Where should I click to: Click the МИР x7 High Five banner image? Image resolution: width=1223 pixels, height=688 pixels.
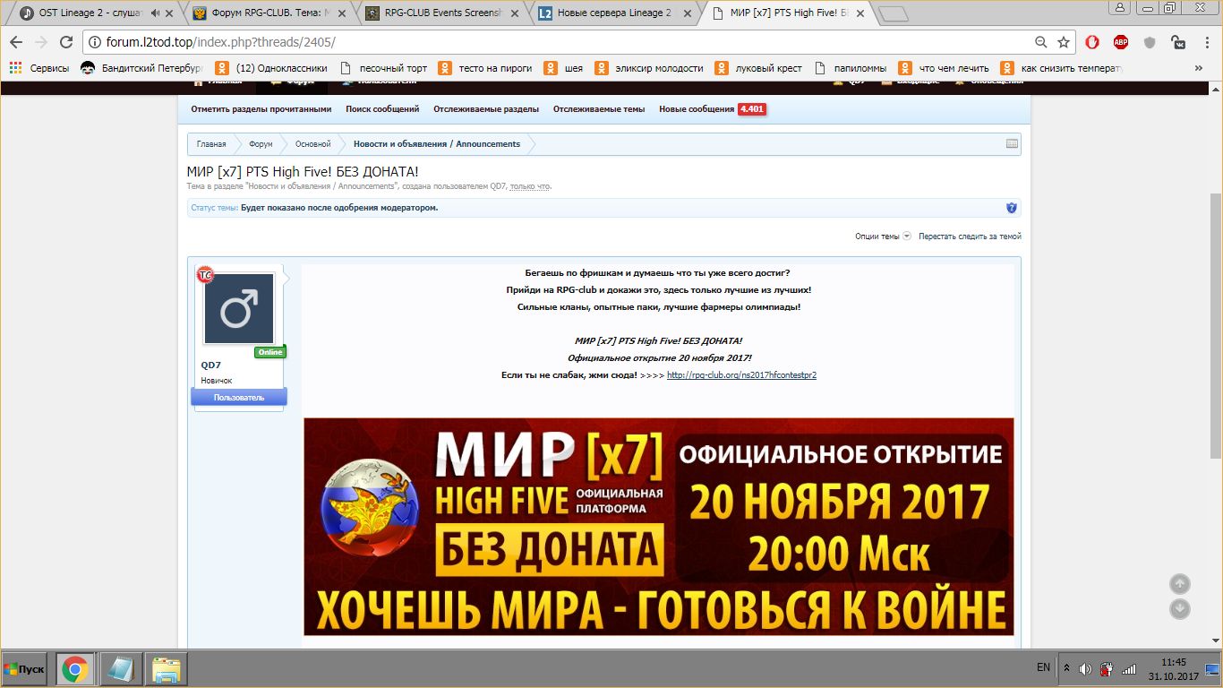click(659, 527)
